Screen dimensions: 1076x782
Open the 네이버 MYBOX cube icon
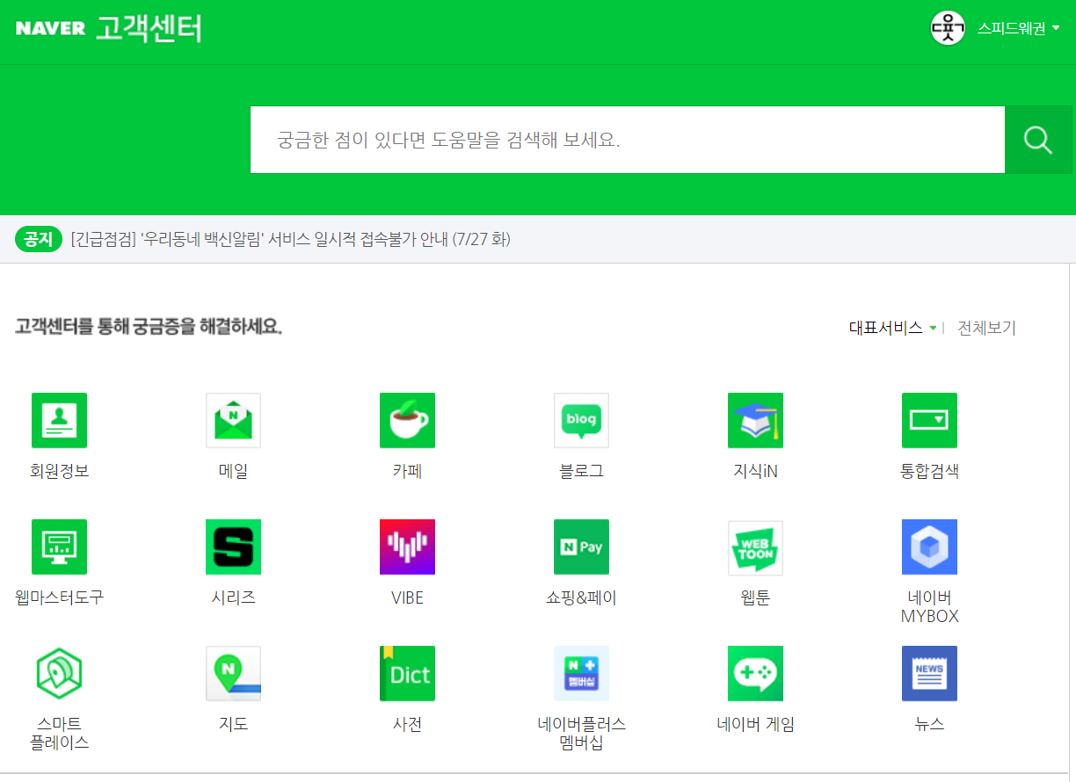pyautogui.click(x=929, y=547)
